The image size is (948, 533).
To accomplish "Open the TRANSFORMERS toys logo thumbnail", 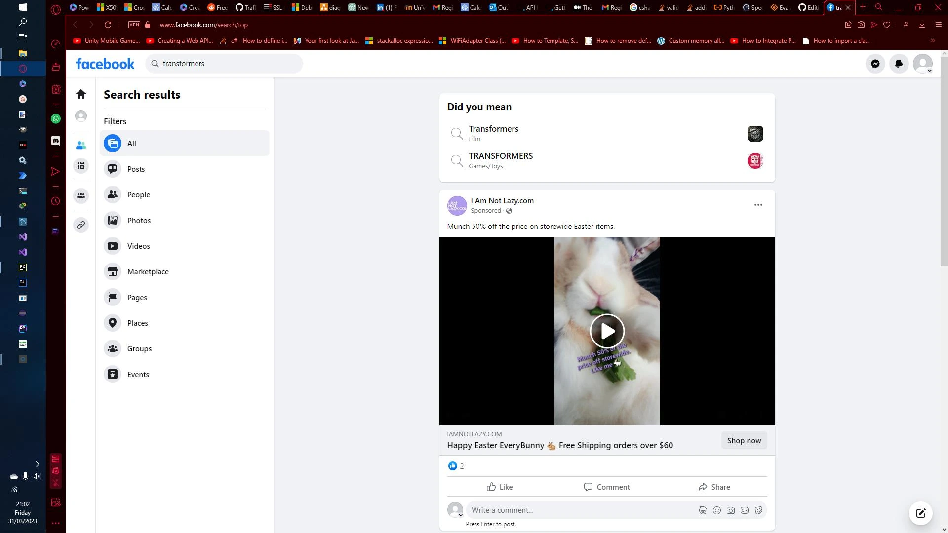I will (x=755, y=161).
